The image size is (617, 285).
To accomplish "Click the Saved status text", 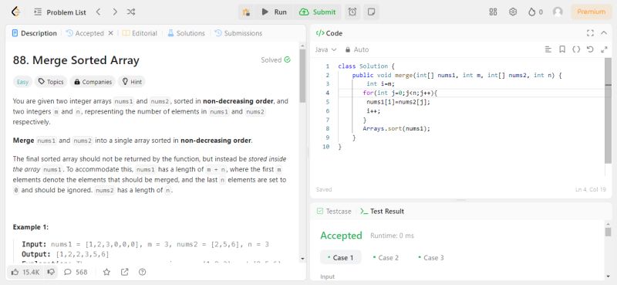I will click(x=324, y=189).
